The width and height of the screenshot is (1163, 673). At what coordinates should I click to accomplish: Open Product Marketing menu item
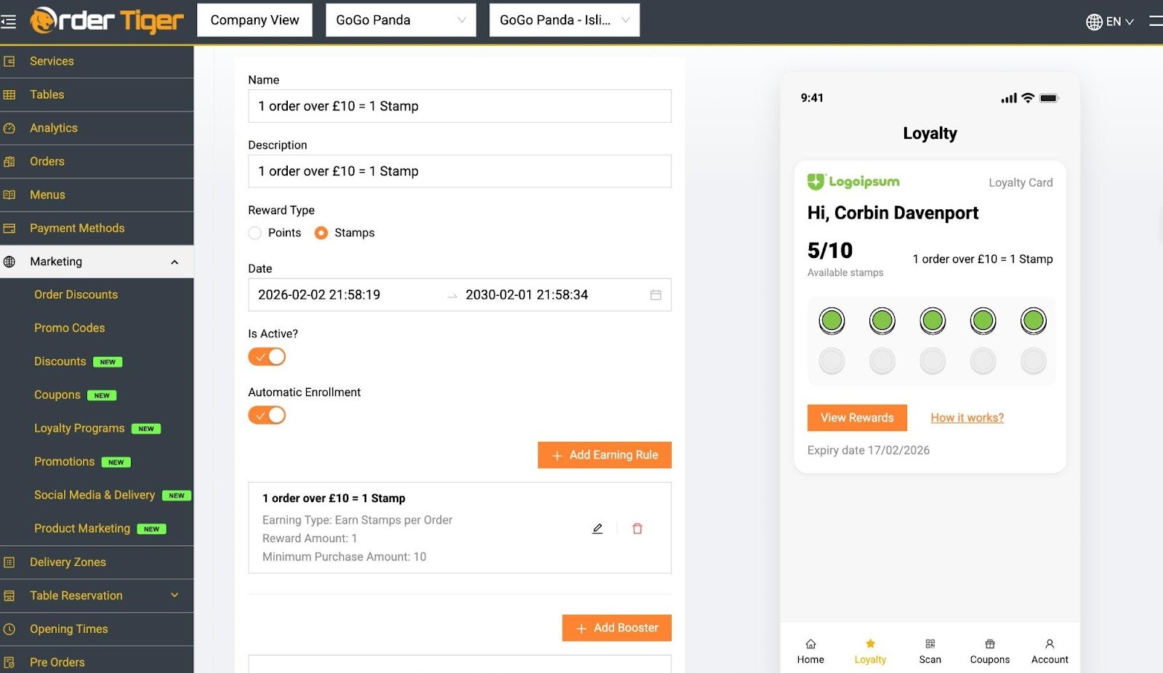(82, 528)
